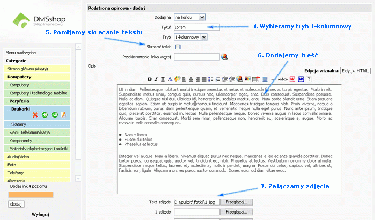Center-align text in the editor
Viewport: 375px width, 220px height.
[191, 79]
